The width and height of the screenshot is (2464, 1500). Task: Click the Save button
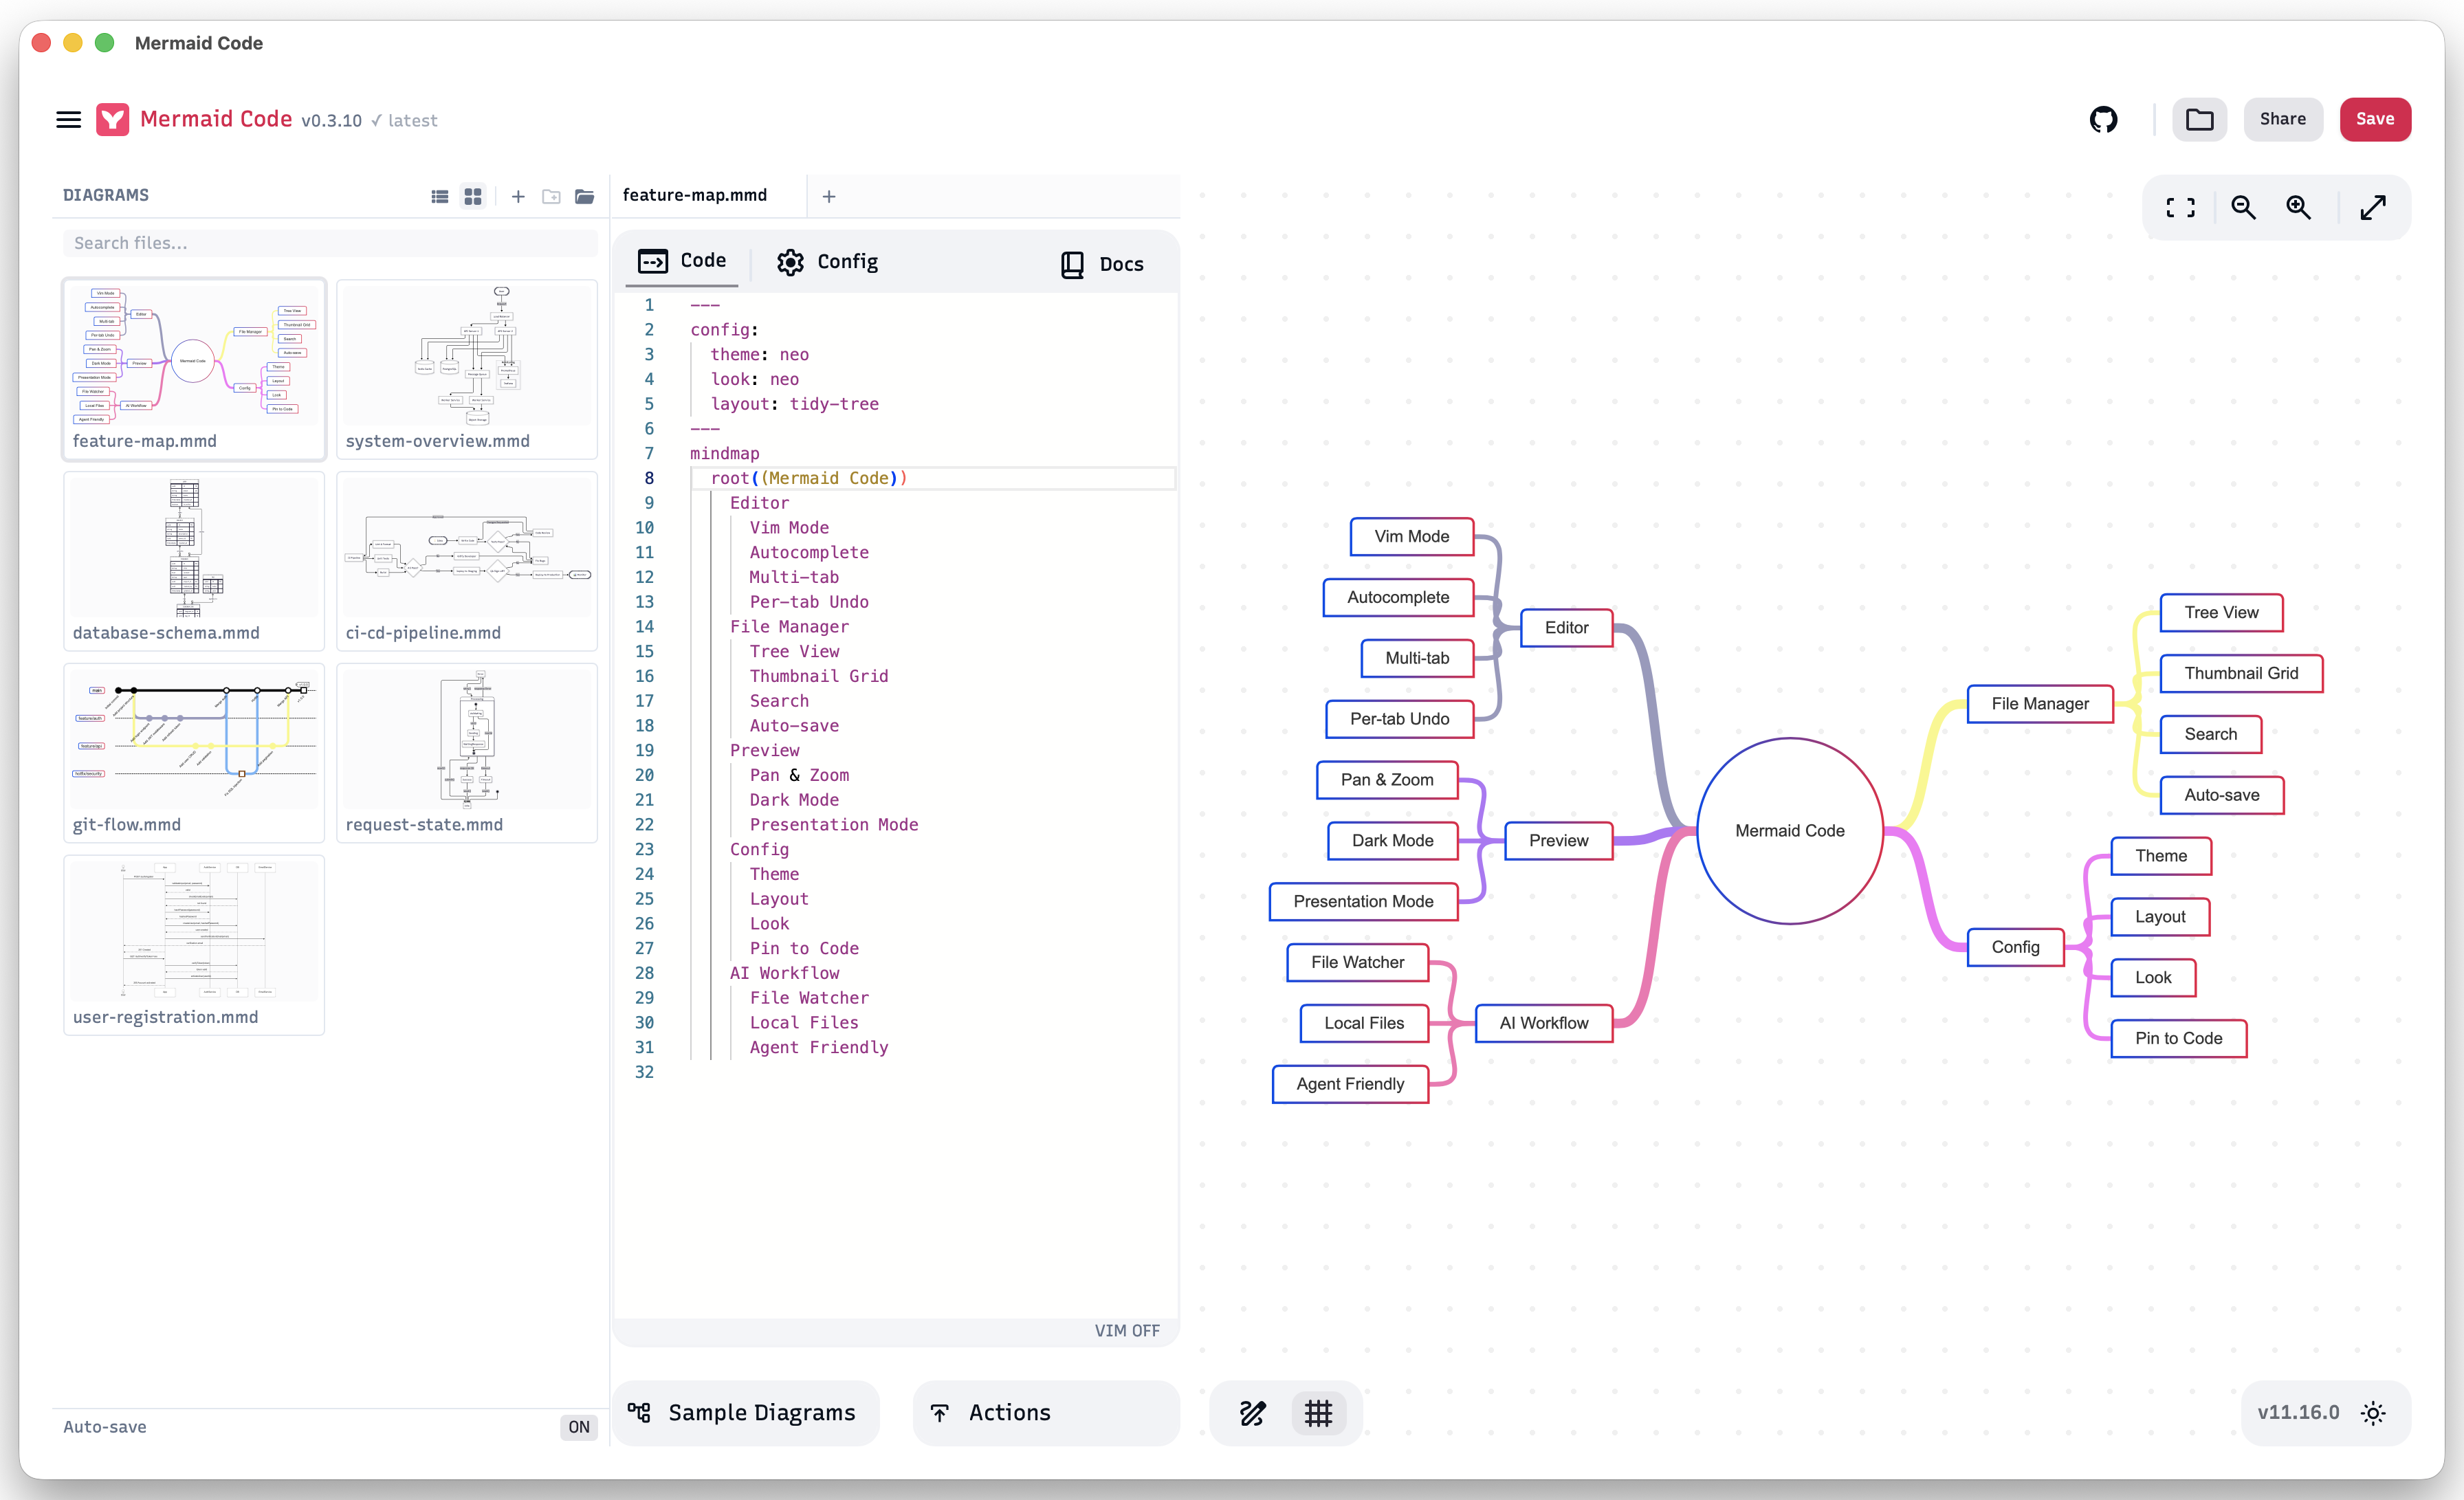pos(2375,120)
